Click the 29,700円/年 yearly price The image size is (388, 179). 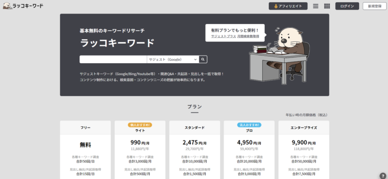[194, 149]
